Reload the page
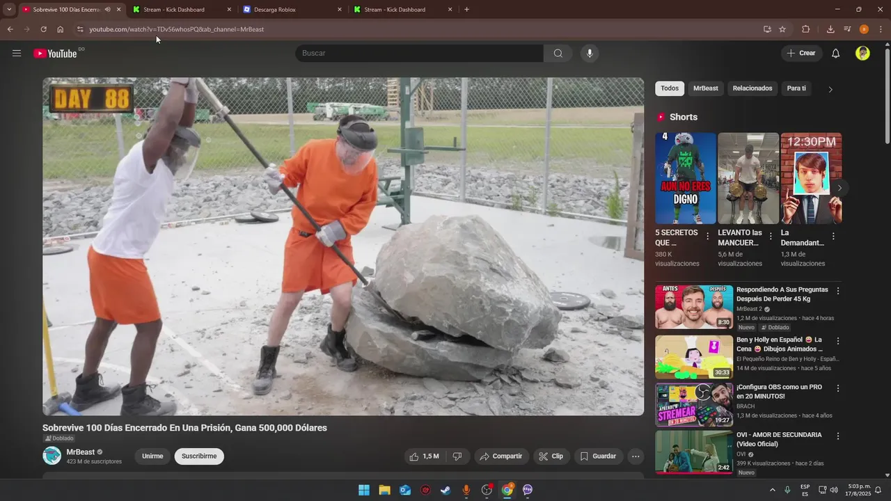This screenshot has height=501, width=891. (x=43, y=29)
